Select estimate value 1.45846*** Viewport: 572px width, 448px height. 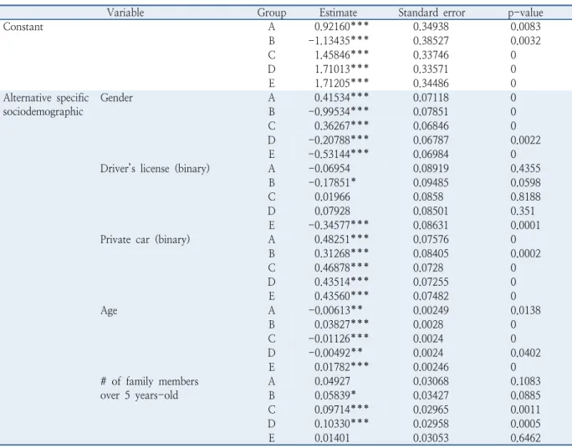341,55
